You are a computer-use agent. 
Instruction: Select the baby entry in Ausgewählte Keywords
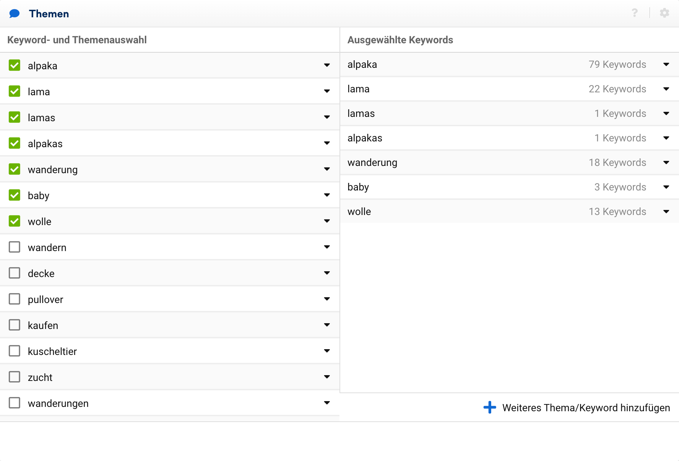358,187
